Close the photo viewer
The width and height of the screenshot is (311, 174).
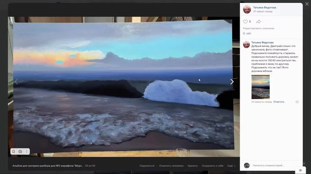click(x=307, y=4)
